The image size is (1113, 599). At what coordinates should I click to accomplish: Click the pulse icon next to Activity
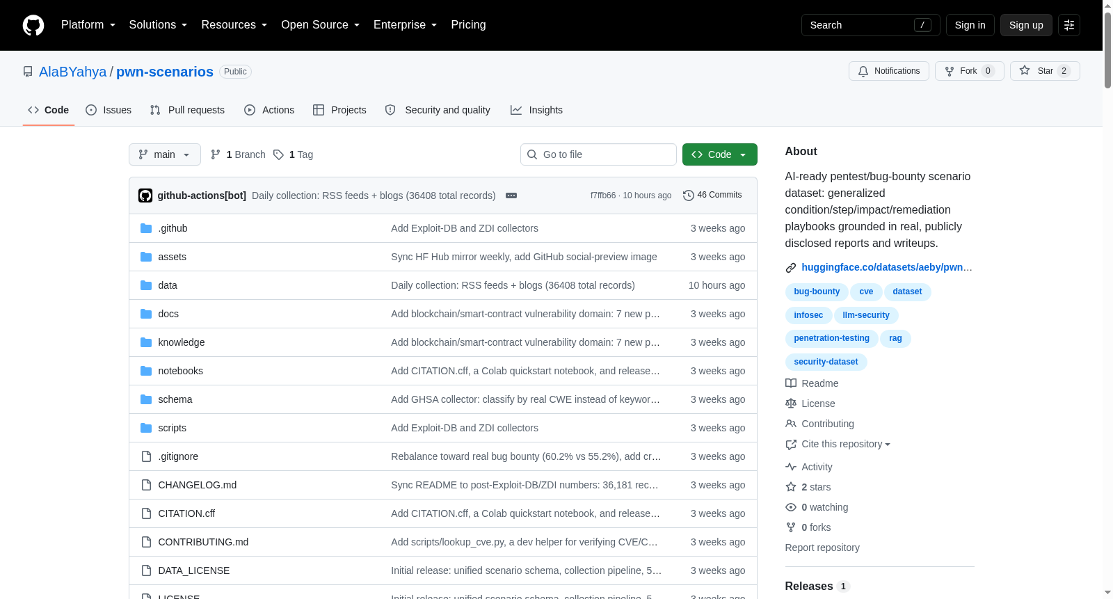tap(791, 467)
